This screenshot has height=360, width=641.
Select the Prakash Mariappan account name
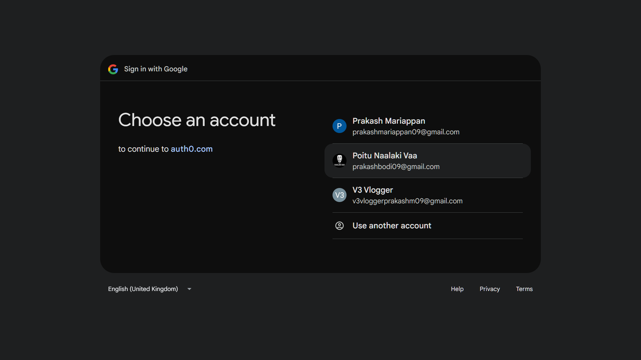tap(389, 121)
